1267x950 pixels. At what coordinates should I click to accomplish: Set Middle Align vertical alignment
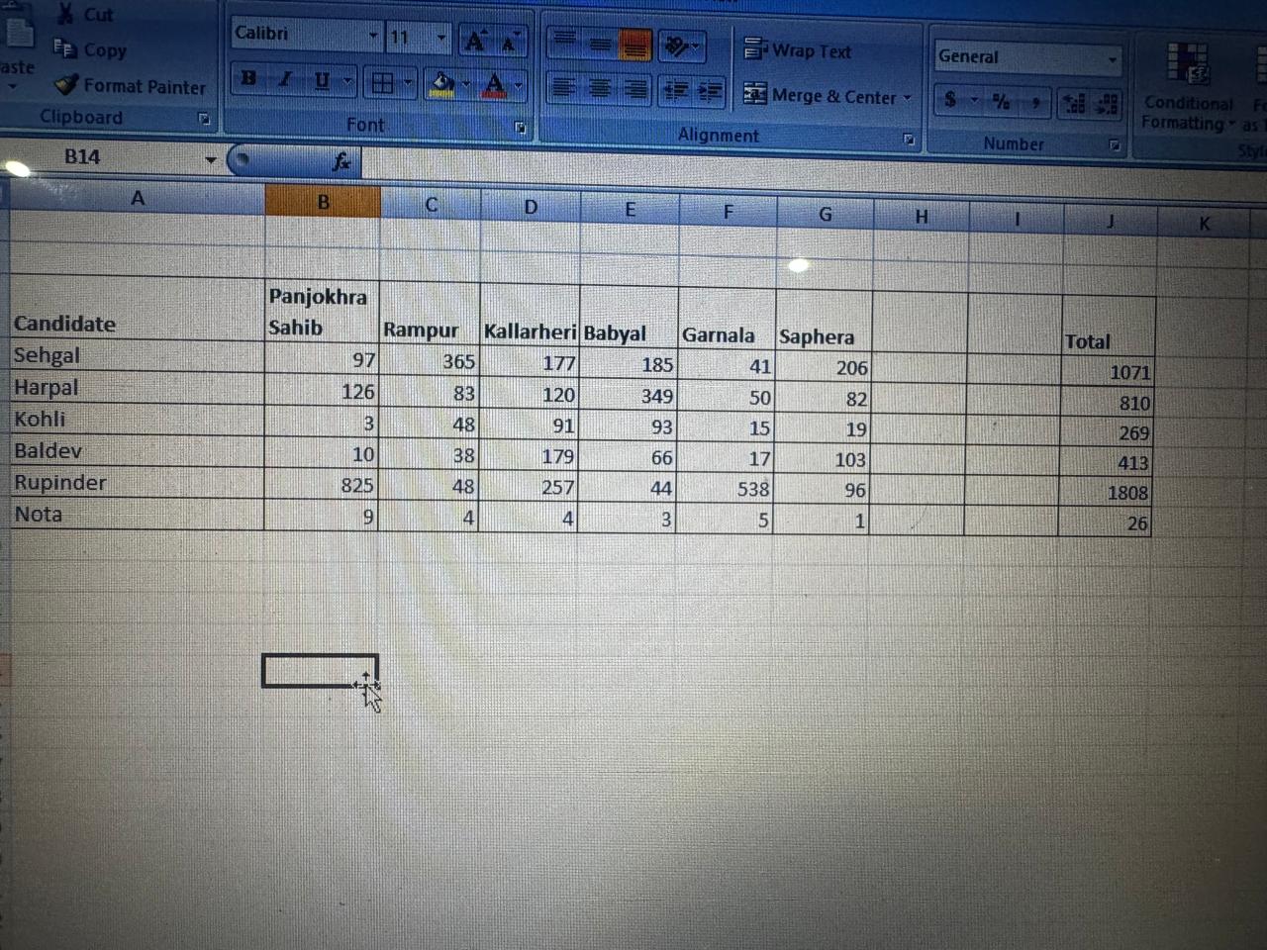[x=600, y=43]
